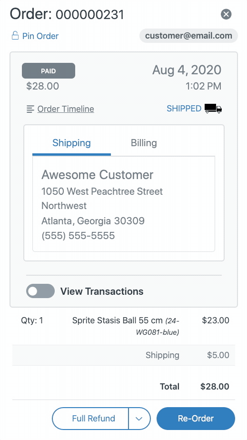Click the PAID status badge
Image resolution: width=247 pixels, height=440 pixels.
pos(49,70)
